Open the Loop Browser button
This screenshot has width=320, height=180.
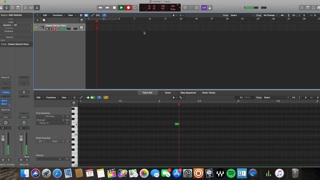[x=313, y=8]
